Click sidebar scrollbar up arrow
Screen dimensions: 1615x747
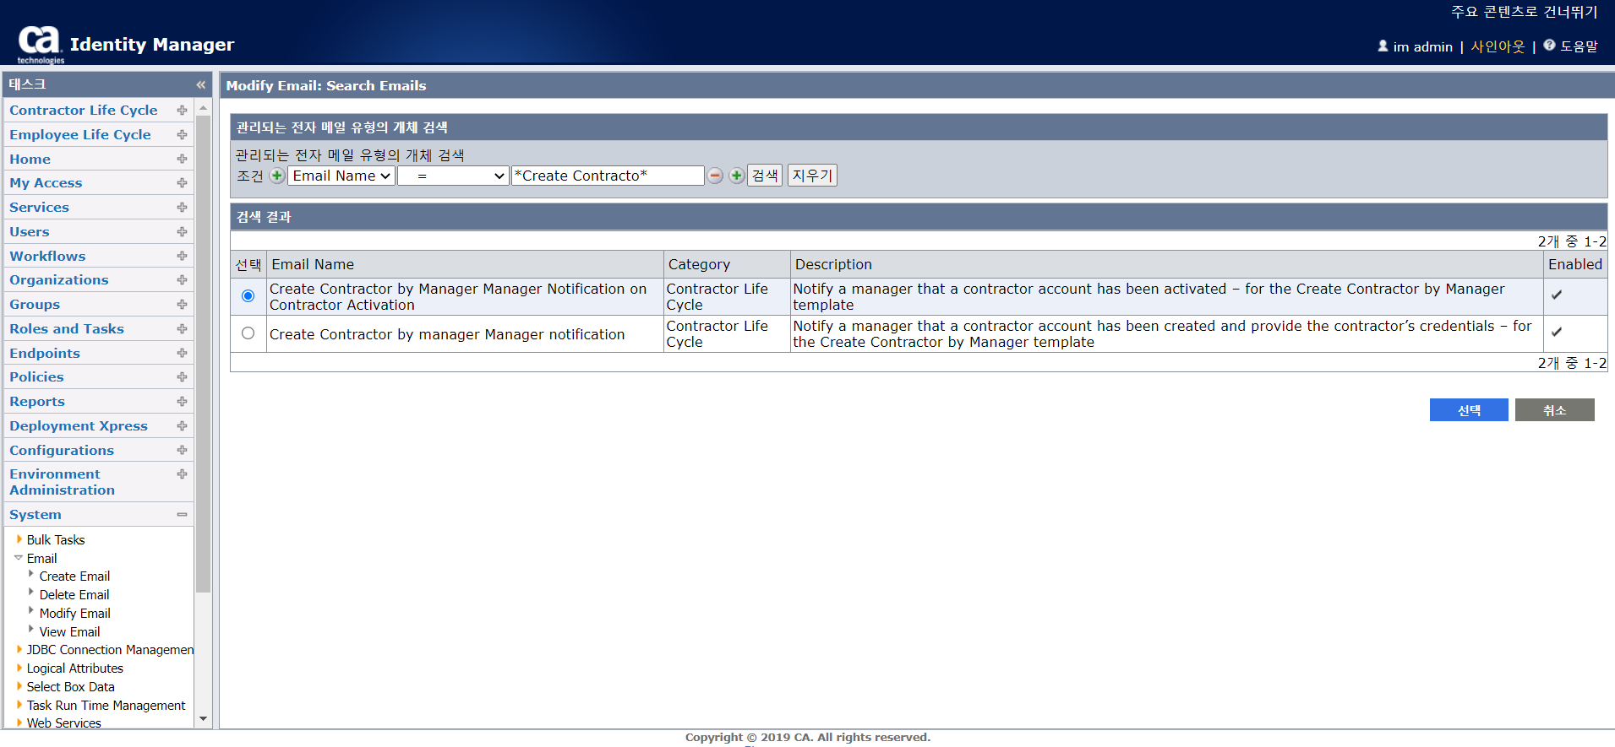203,108
